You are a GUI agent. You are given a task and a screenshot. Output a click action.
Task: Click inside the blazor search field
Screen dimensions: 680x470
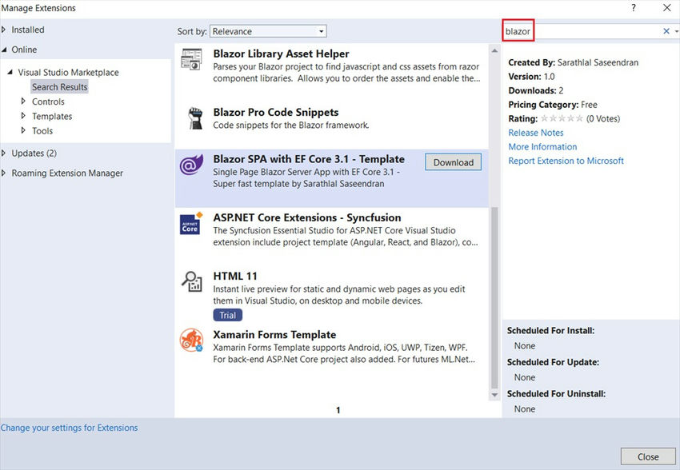pyautogui.click(x=560, y=30)
